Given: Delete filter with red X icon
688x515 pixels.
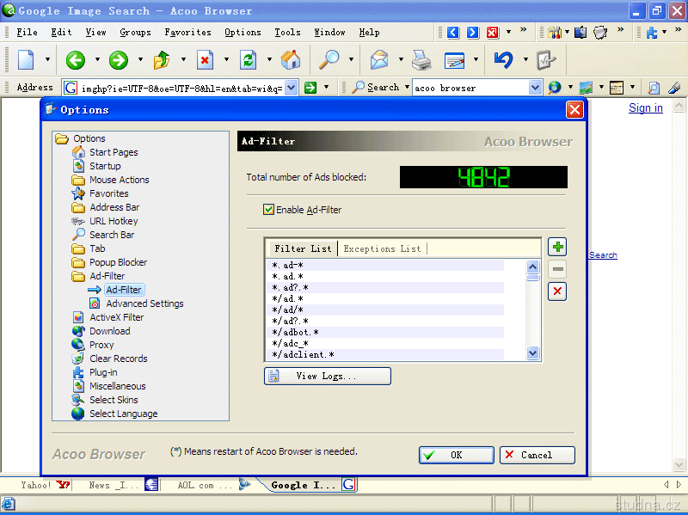Looking at the screenshot, I should click(x=558, y=292).
